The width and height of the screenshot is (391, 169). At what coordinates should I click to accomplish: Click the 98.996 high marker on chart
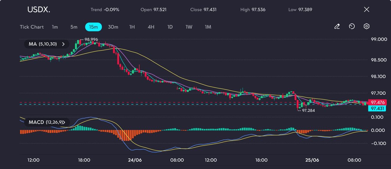[x=91, y=40]
